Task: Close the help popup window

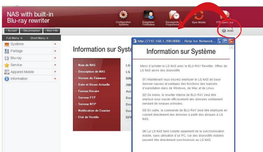Action: pos(231,41)
